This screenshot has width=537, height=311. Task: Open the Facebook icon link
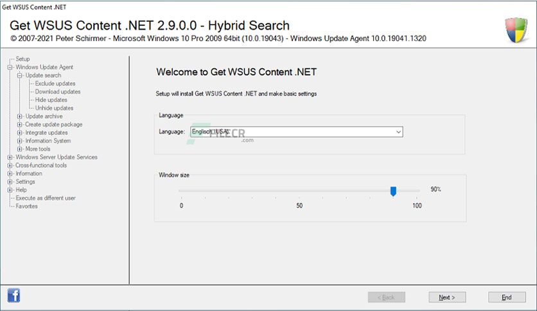coord(13,295)
